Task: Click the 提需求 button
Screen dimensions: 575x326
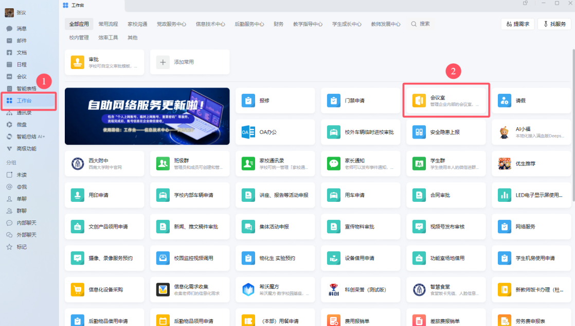Action: pos(517,24)
